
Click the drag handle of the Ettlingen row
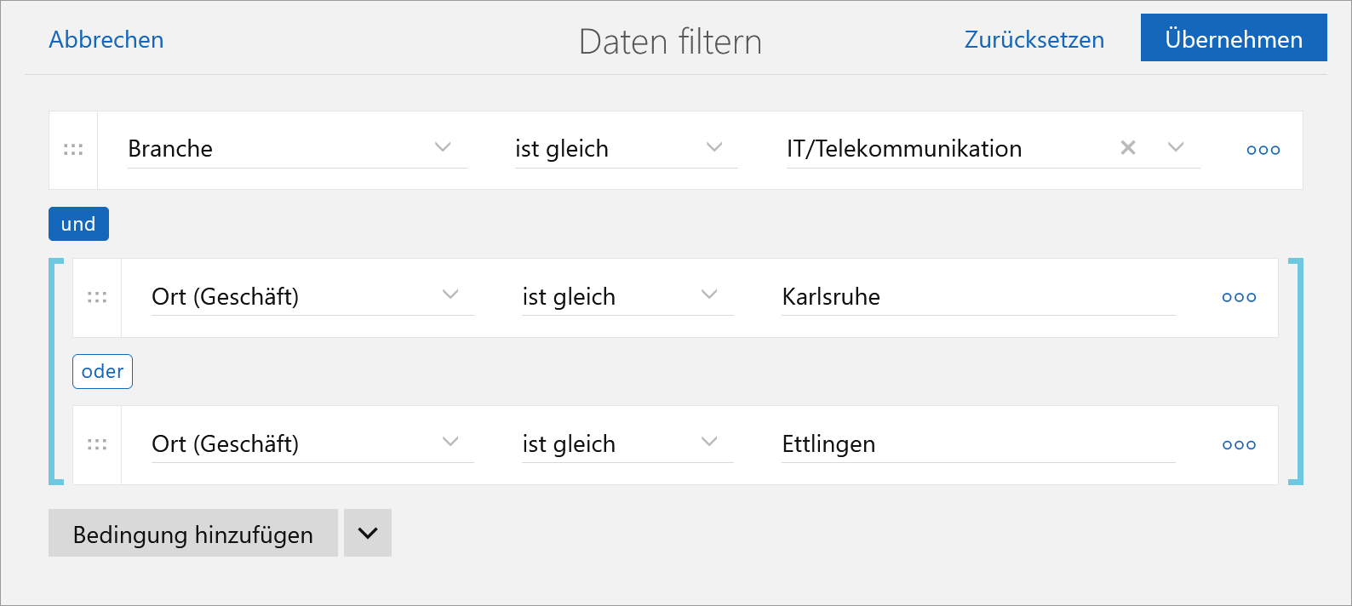[97, 444]
